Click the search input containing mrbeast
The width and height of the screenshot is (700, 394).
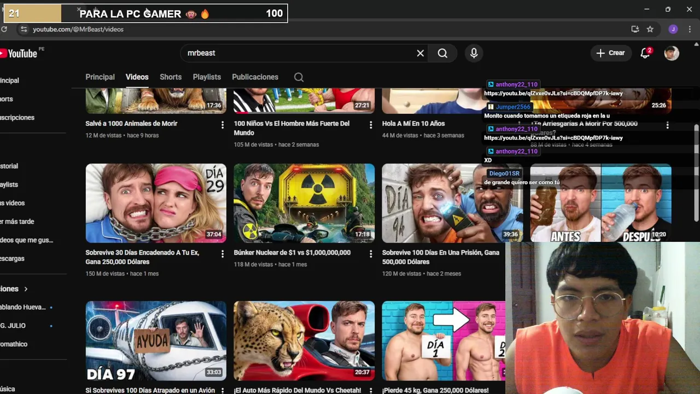coord(298,53)
